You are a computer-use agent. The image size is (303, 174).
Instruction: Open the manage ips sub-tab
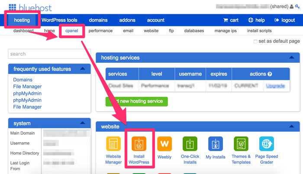click(226, 31)
